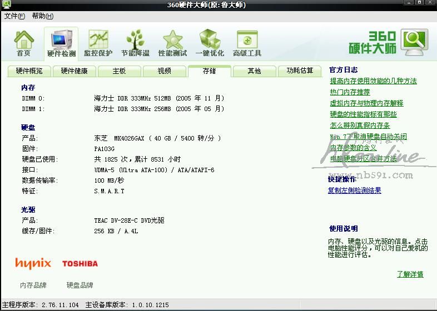Close the 360硬件大师 window
The height and width of the screenshot is (311, 437).
[x=430, y=2]
